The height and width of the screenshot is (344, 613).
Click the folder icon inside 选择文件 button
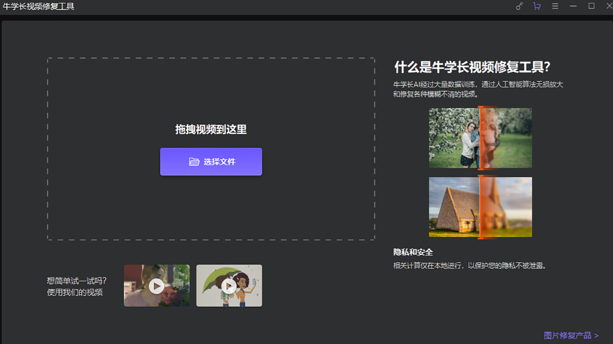tap(194, 161)
